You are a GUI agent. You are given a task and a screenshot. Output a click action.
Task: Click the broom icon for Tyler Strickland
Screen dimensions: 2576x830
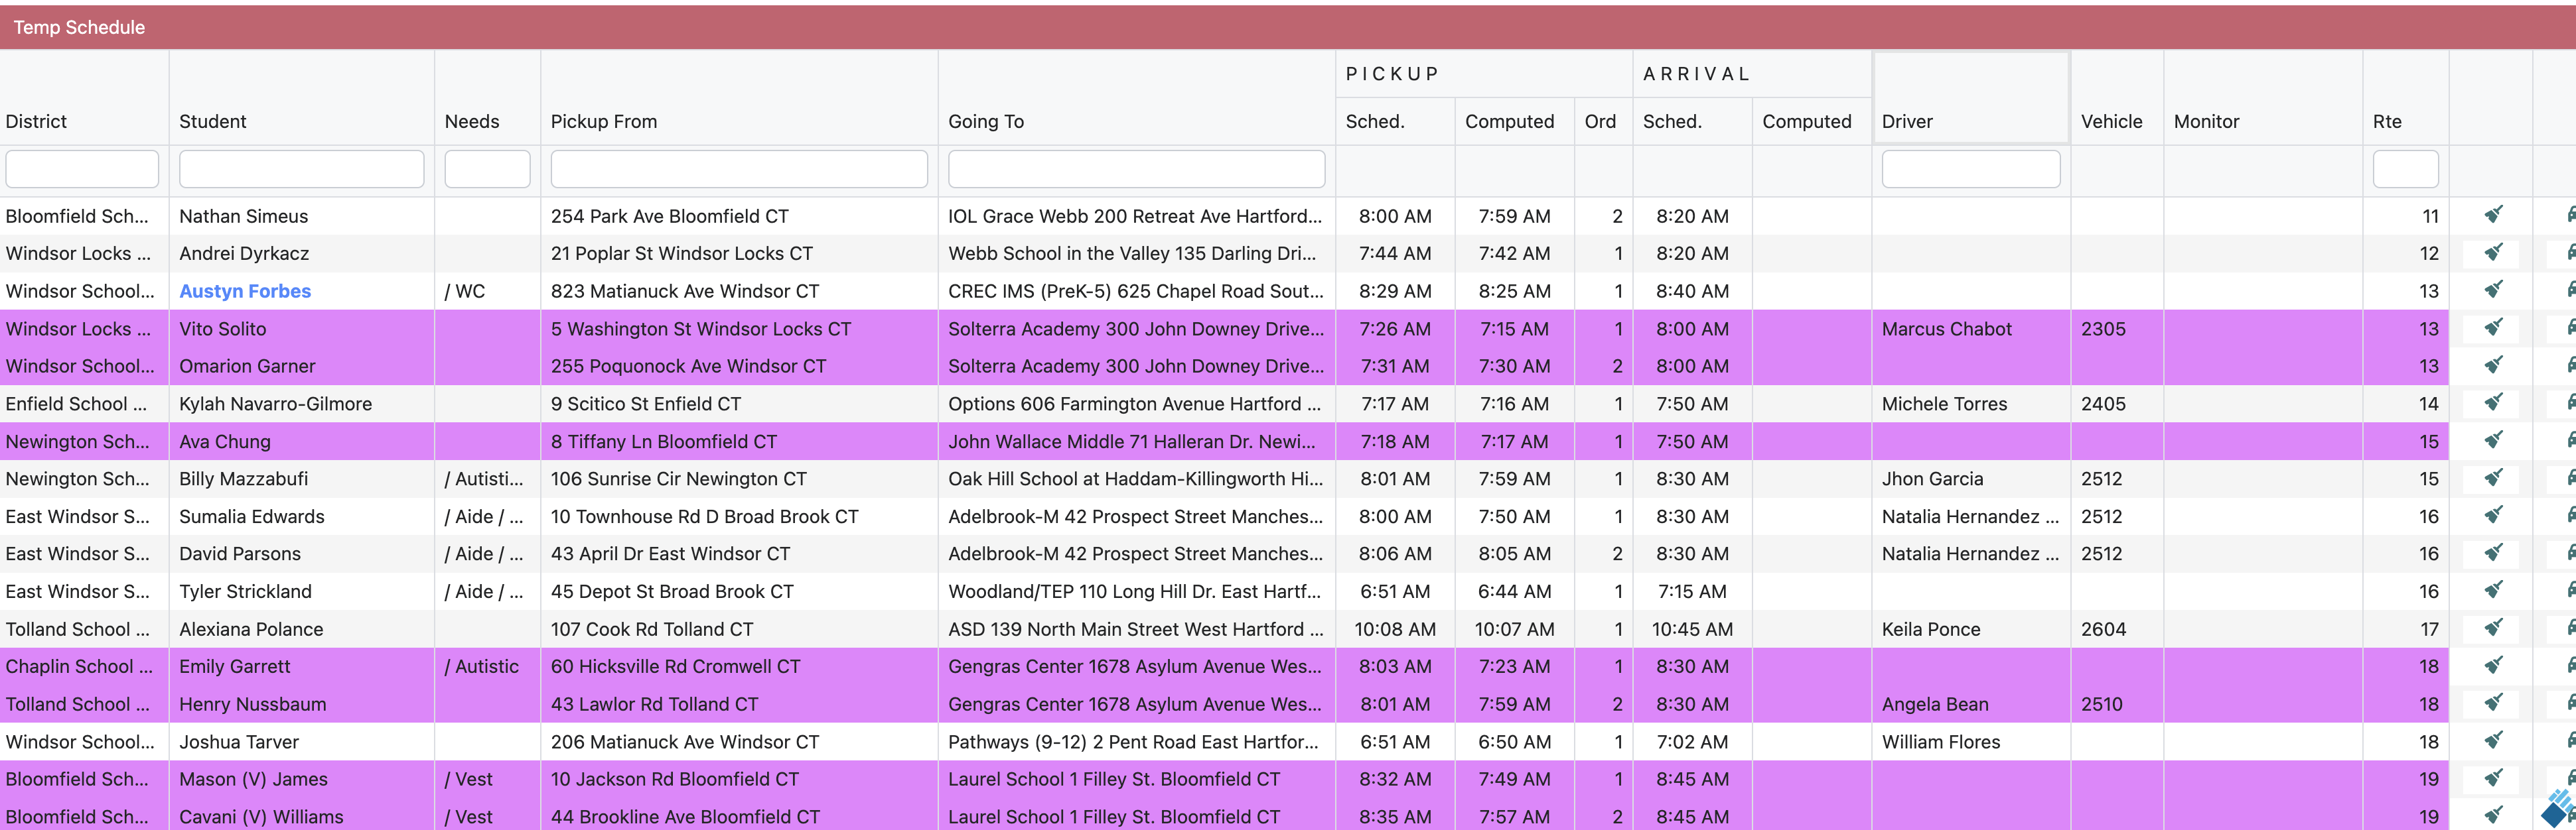tap(2494, 590)
